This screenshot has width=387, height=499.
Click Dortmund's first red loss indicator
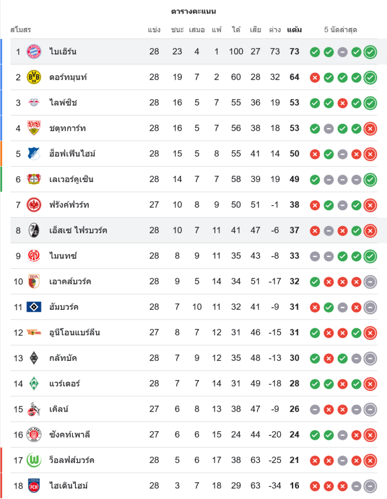[315, 77]
